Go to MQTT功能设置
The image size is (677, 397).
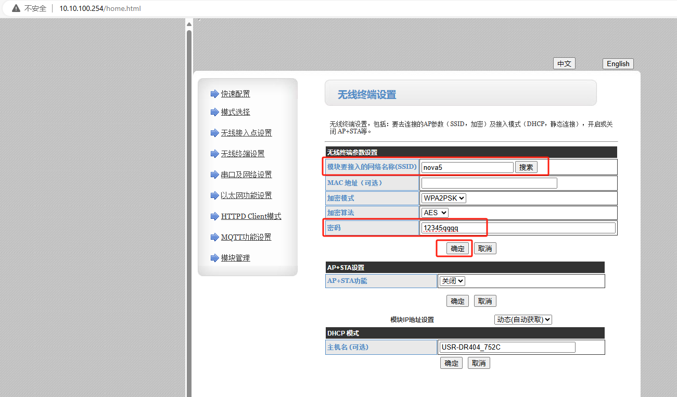(246, 237)
